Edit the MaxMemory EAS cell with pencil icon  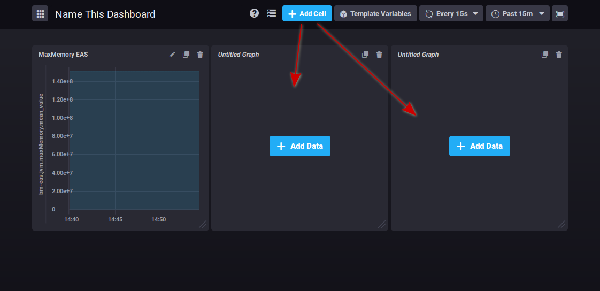click(x=172, y=55)
